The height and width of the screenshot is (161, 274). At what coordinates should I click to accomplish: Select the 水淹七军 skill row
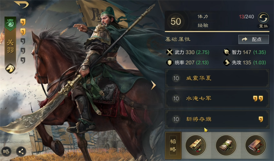[x=217, y=98]
